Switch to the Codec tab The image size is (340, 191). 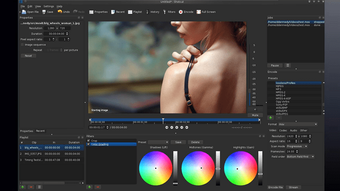click(x=283, y=130)
